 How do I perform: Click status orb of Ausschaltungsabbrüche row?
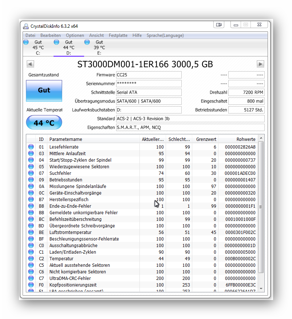point(31,245)
